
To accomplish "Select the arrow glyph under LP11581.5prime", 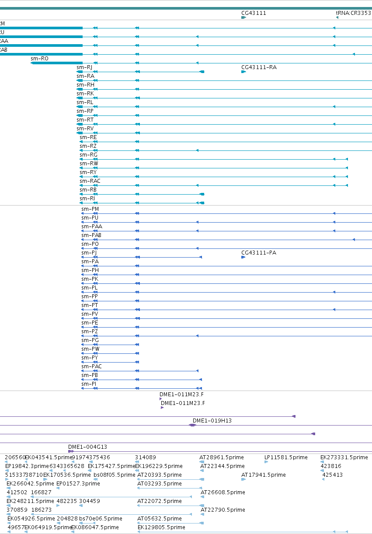I will point(266,462).
